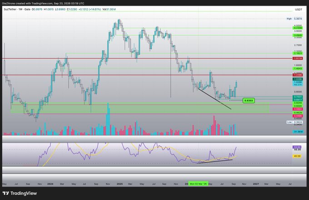Select the green 0.6049 price level label
This screenshot has height=200, width=309.
(x=298, y=103)
